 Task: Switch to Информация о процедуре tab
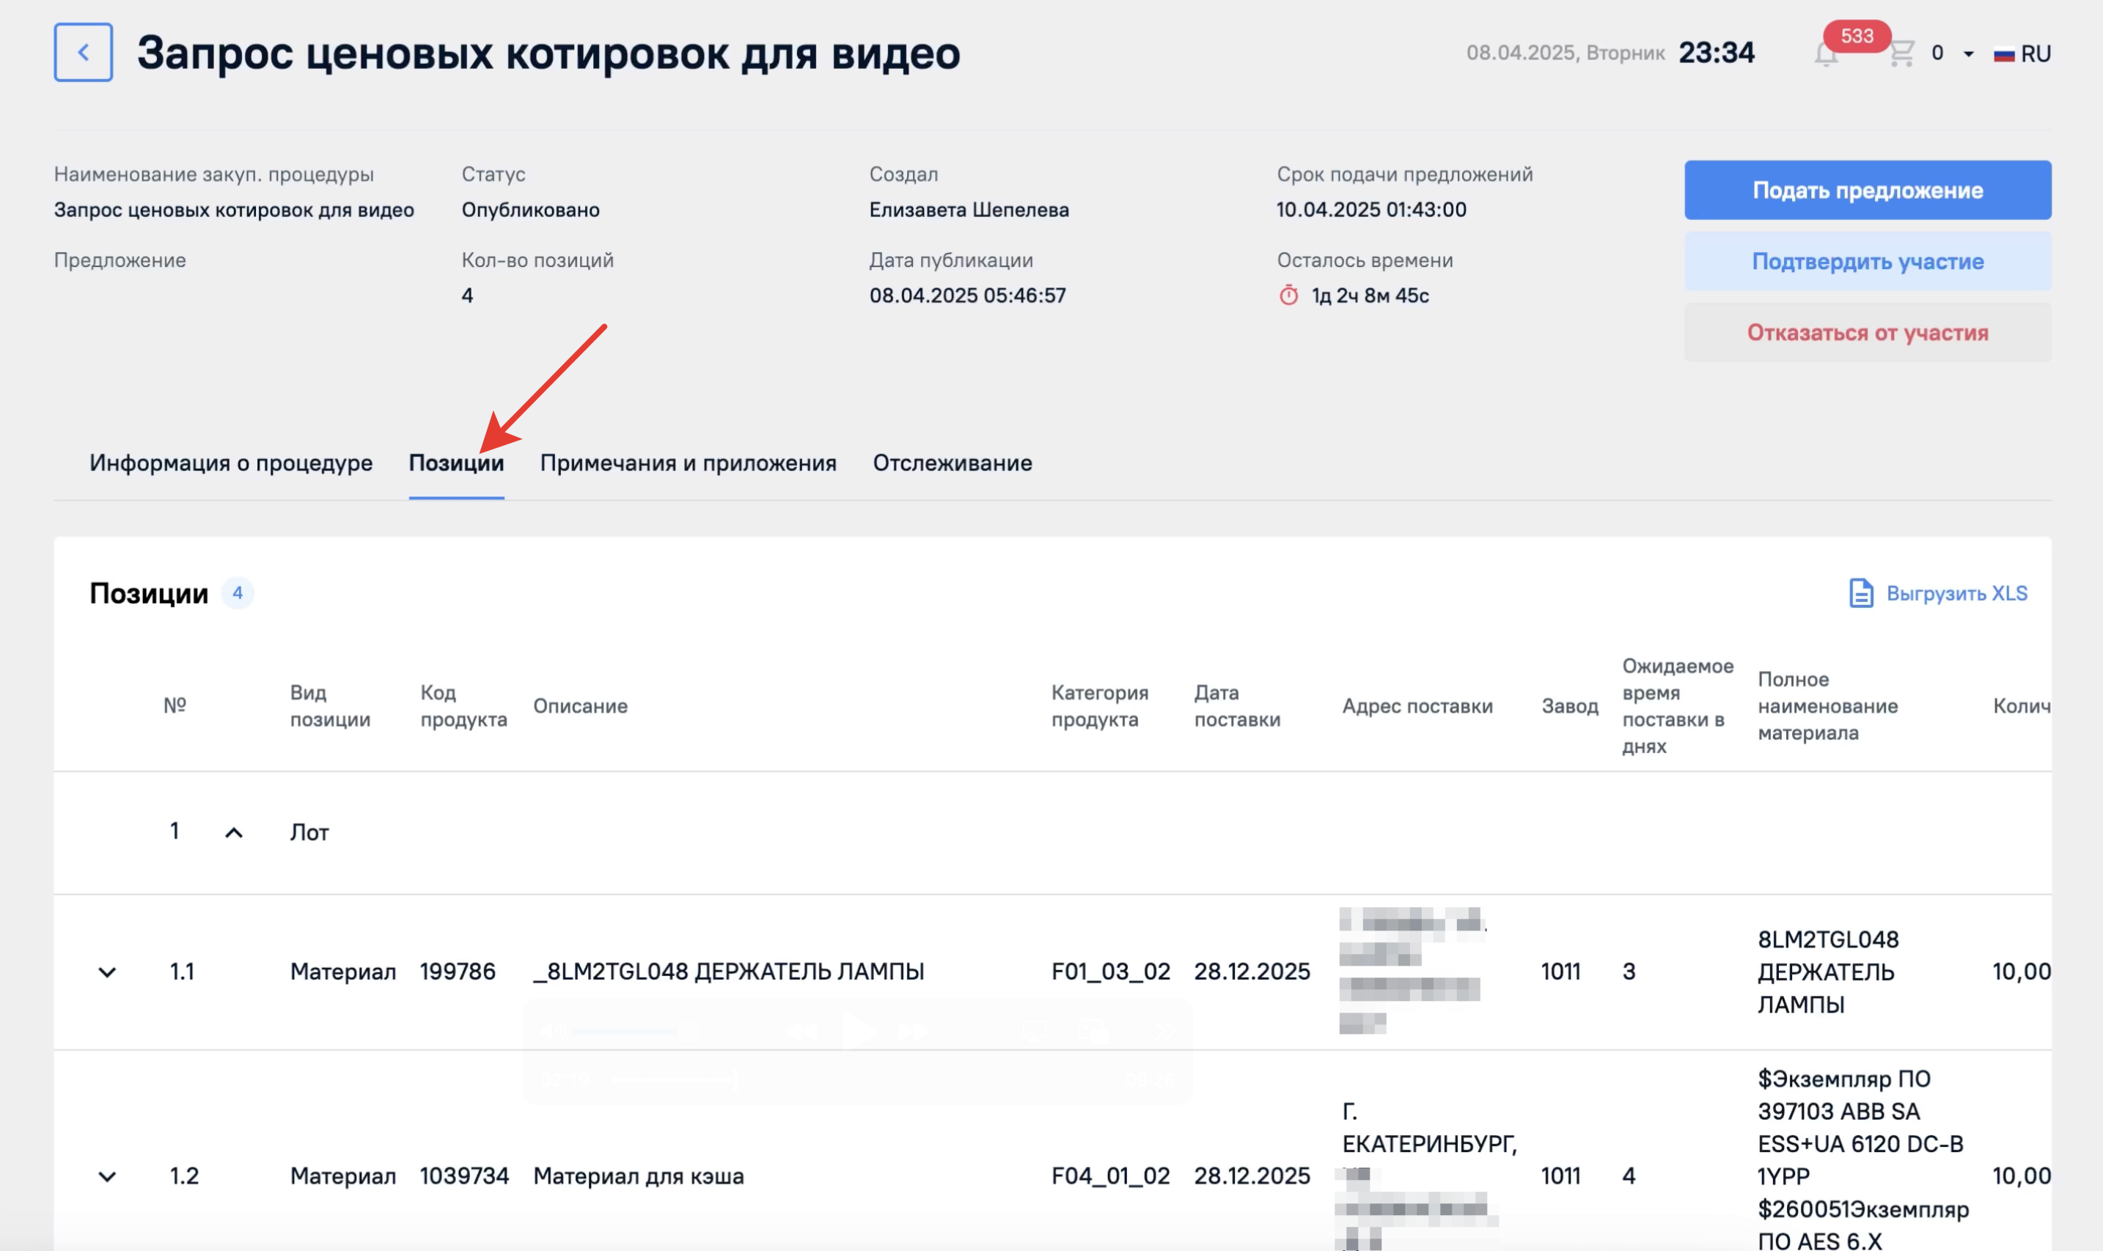[x=231, y=463]
